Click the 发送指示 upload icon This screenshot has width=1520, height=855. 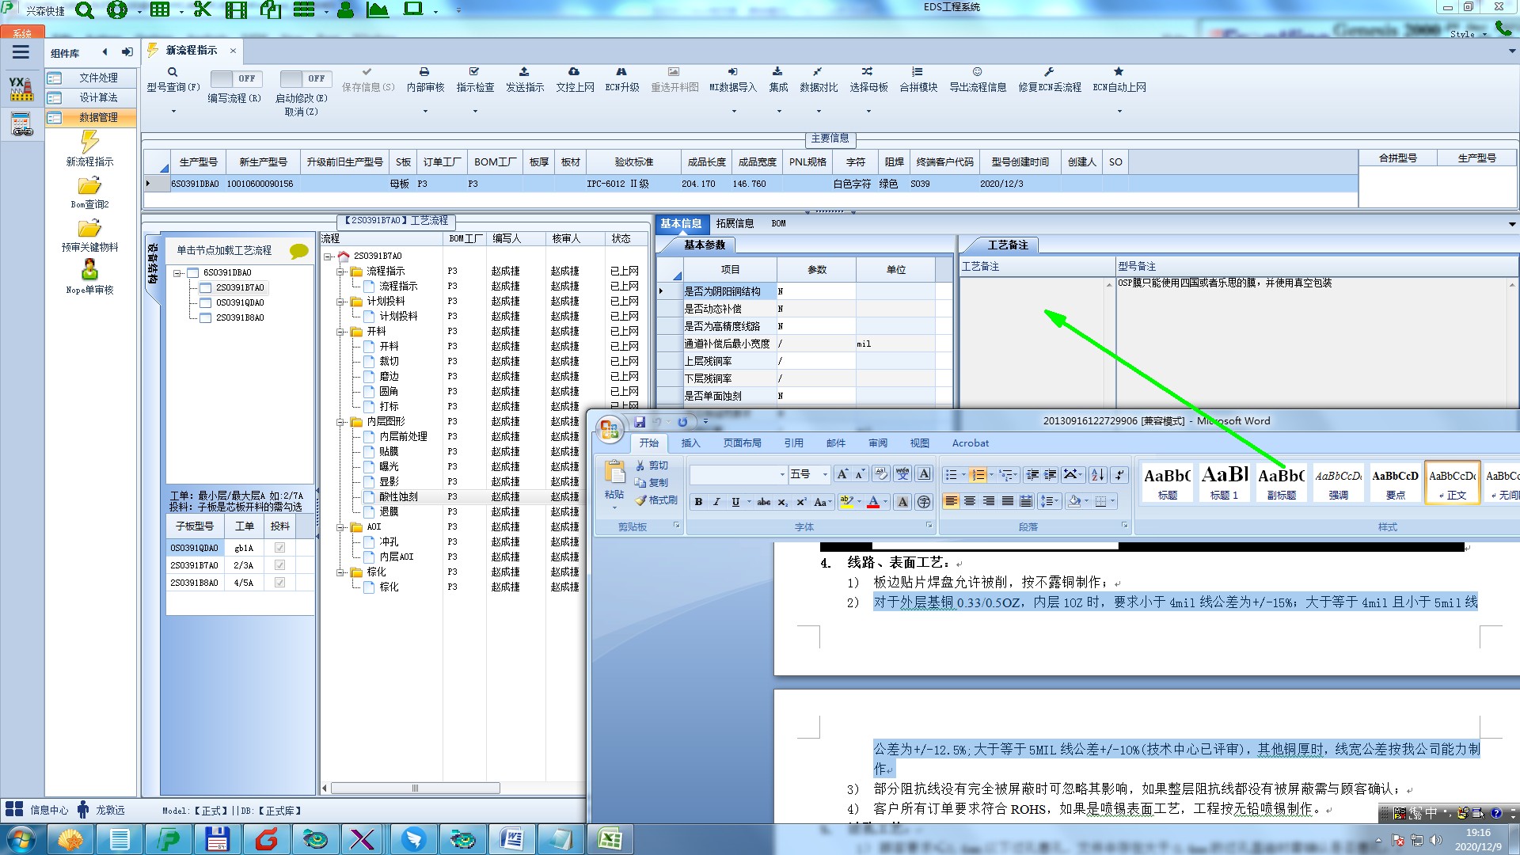(x=524, y=72)
